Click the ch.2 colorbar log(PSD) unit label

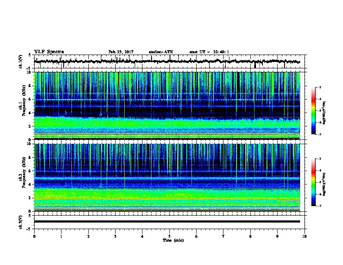point(324,184)
